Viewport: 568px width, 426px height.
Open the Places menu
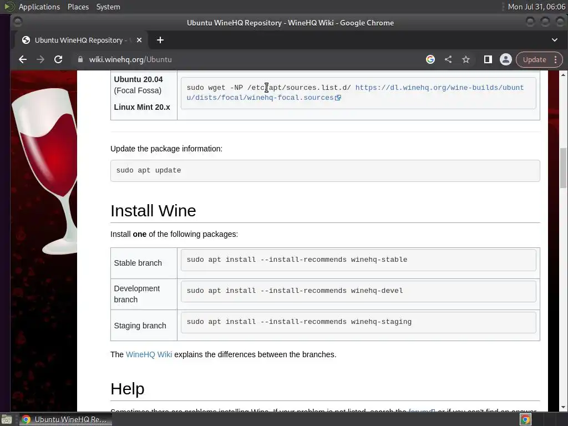(78, 7)
